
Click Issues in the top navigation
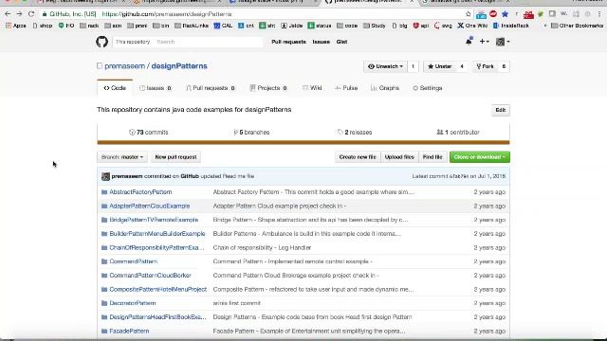tap(321, 42)
